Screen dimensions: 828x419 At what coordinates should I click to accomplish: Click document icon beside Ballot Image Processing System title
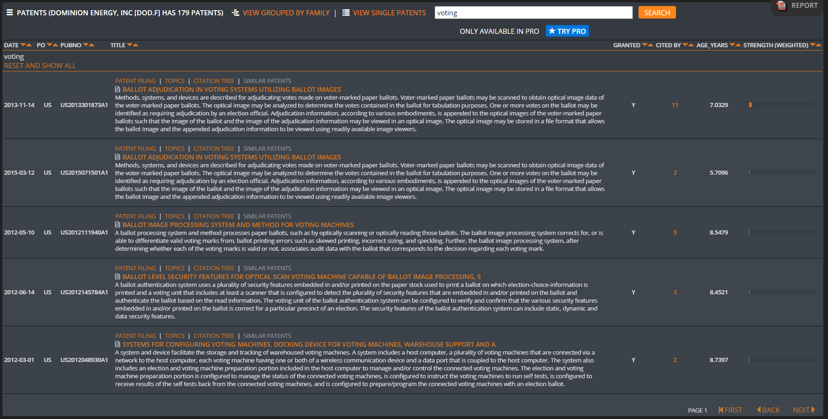tap(118, 224)
